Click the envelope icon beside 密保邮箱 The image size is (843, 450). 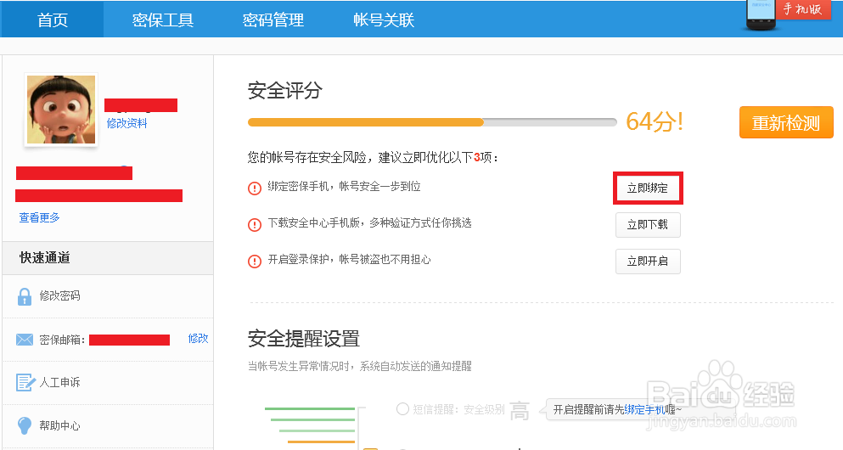click(24, 340)
